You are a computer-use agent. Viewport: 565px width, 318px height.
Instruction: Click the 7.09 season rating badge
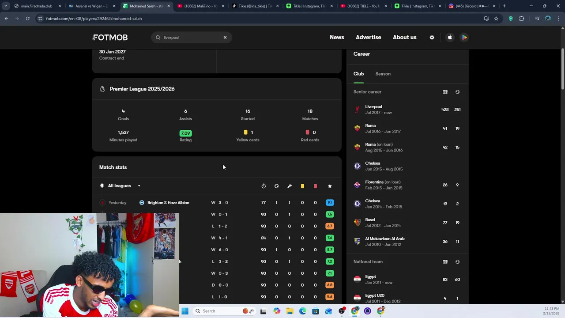click(x=185, y=133)
